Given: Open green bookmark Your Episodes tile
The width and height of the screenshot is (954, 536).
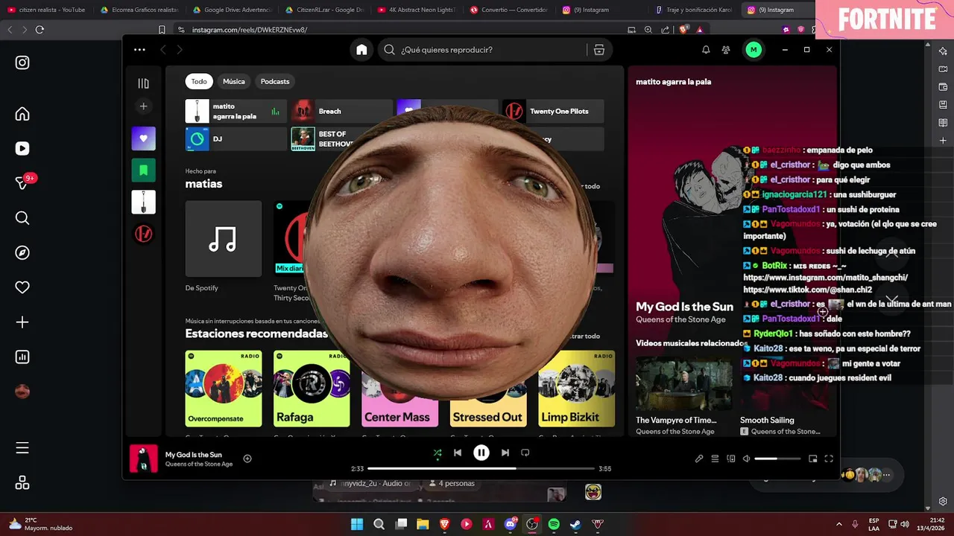Looking at the screenshot, I should click(143, 170).
